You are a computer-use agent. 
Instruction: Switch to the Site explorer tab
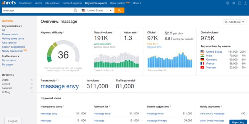[53, 3]
